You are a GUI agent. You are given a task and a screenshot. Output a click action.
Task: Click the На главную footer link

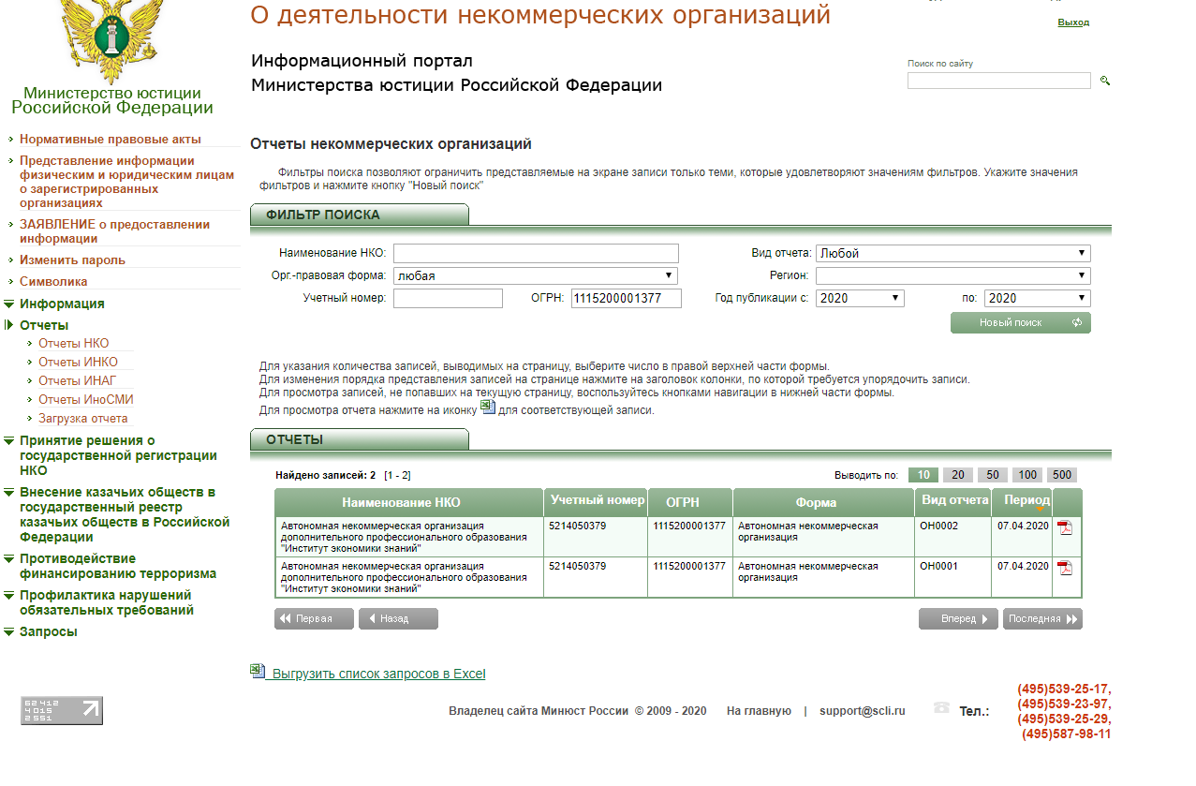click(x=759, y=711)
